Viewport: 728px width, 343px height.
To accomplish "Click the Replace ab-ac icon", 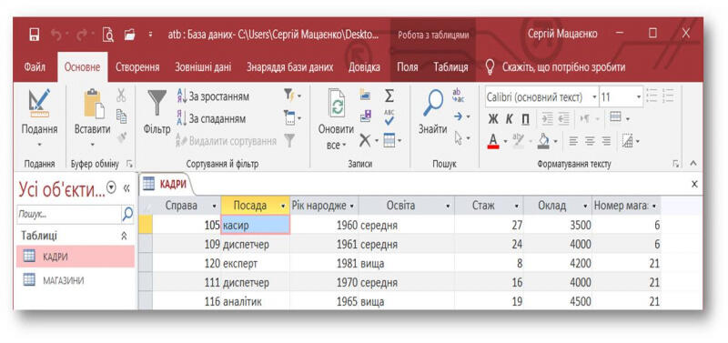I will coord(458,96).
